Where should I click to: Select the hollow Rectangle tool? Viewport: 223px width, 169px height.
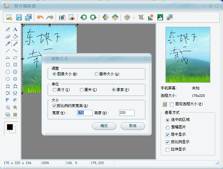[8, 65]
